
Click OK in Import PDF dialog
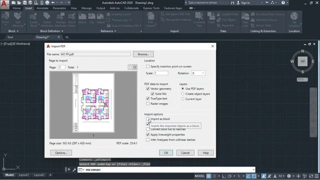[x=166, y=152]
